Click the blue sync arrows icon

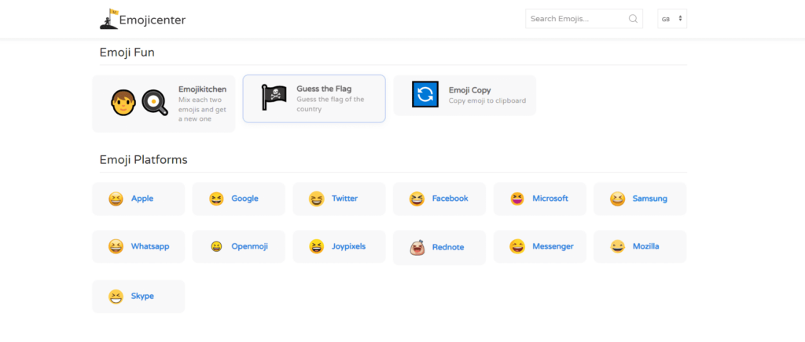click(x=425, y=94)
